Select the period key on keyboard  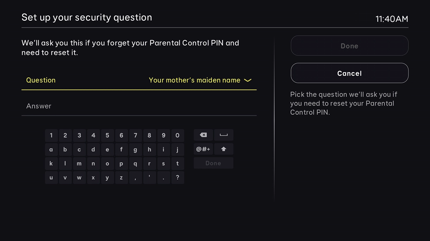[x=163, y=177]
